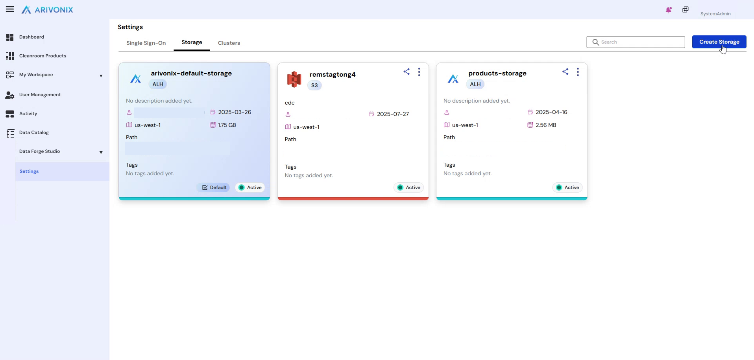The image size is (754, 360).
Task: Toggle the Active status on products-storage
Action: click(567, 187)
